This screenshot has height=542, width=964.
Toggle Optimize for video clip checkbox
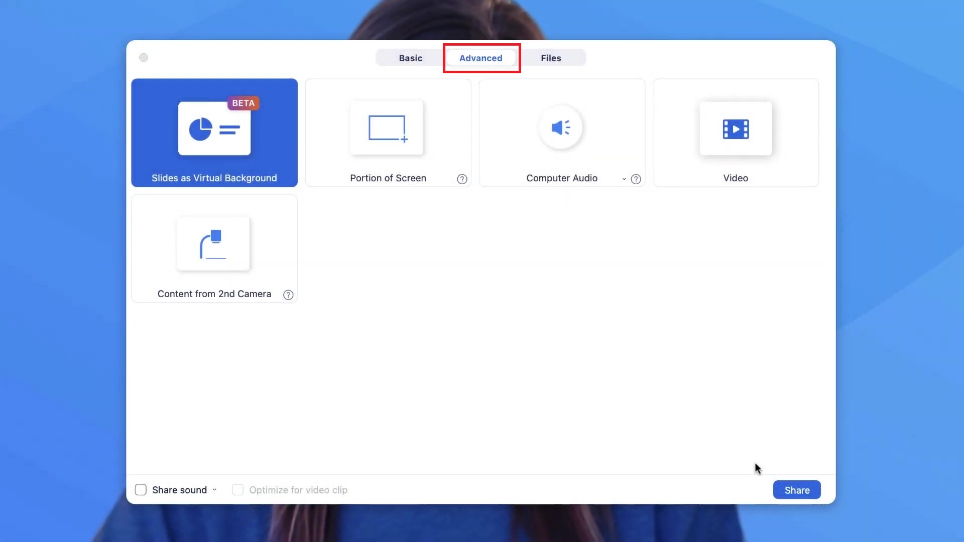[x=237, y=490]
